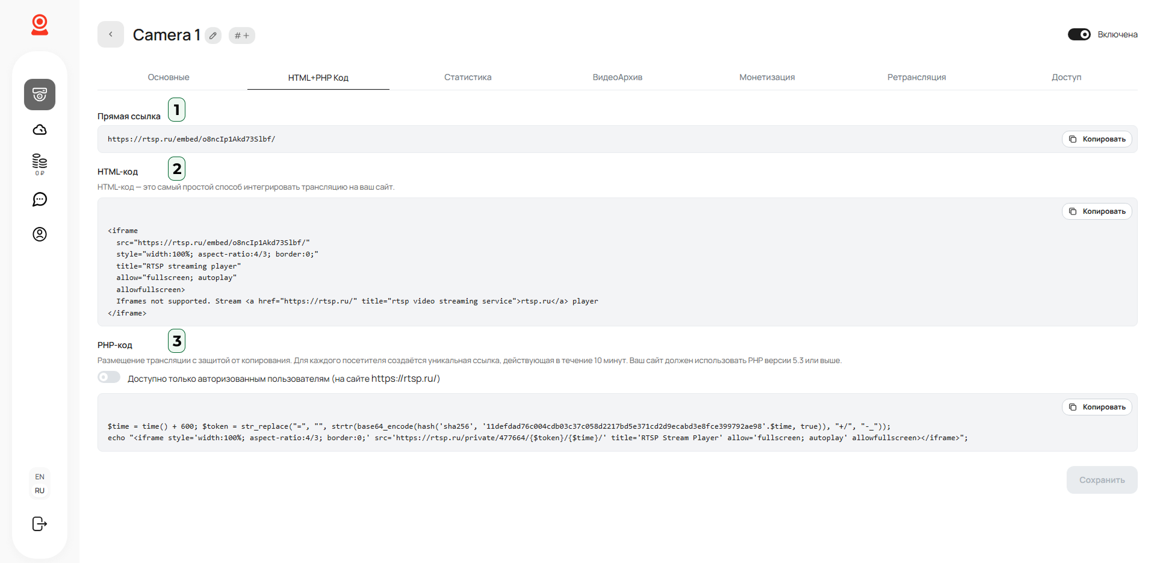Click the HTML-код description sentence
The height and width of the screenshot is (563, 1154).
(246, 187)
